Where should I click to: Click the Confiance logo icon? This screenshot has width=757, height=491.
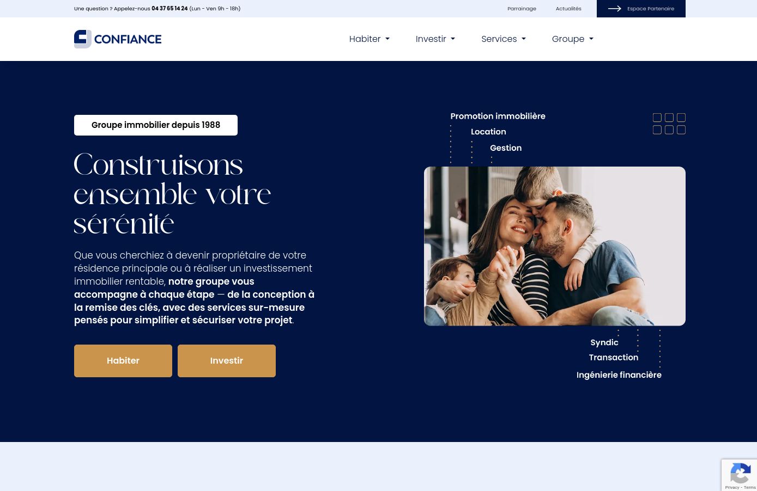click(x=83, y=39)
